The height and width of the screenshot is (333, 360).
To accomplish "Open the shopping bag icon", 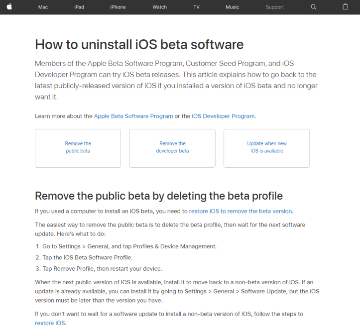I will click(345, 7).
